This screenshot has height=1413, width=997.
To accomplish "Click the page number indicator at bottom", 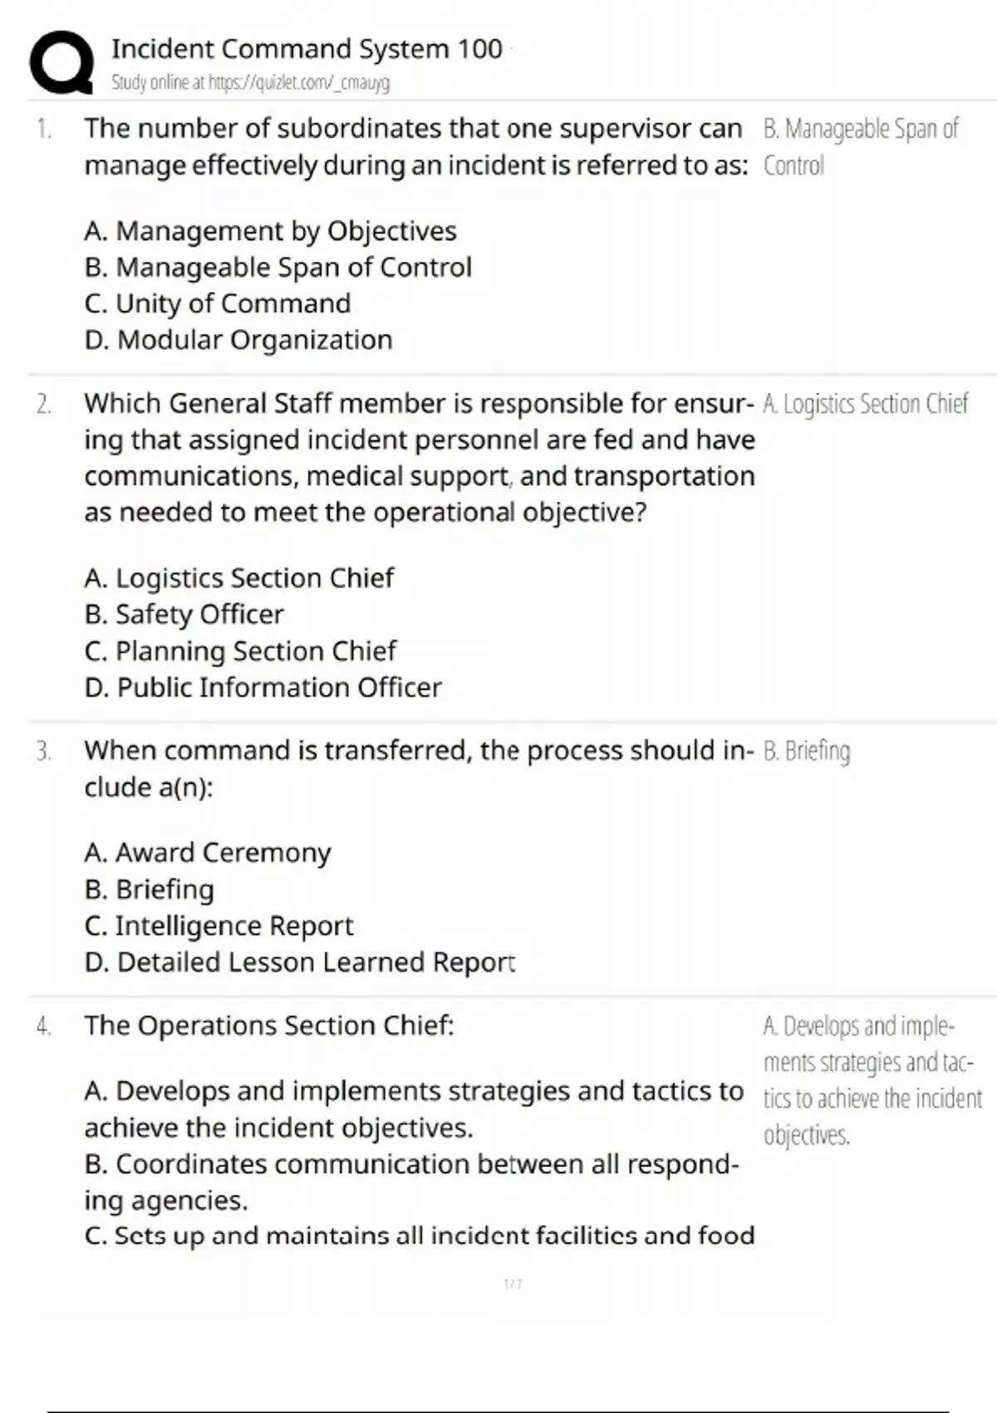I will click(x=513, y=1284).
